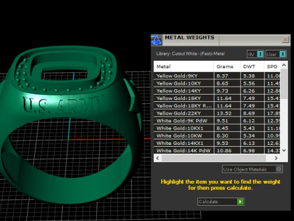The width and height of the screenshot is (294, 221).
Task: Click the horizontal scrollbar thumb
Action: coord(214,158)
